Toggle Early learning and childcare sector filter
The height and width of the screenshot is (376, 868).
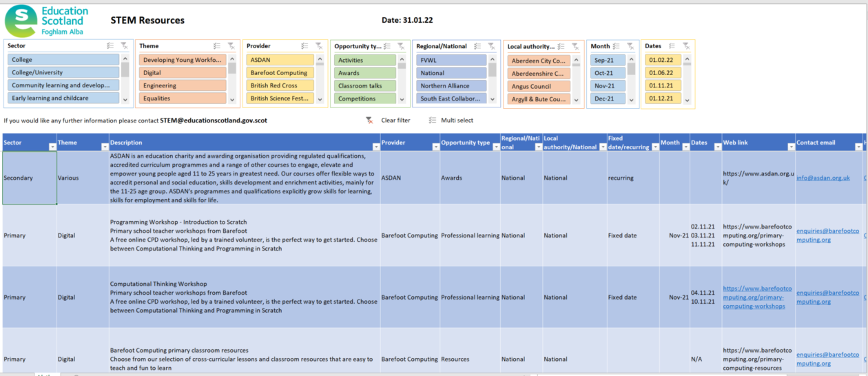coord(63,98)
